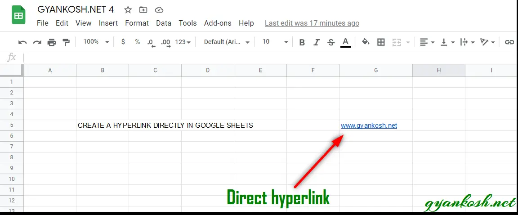Open the Help menu
The width and height of the screenshot is (518, 215).
(x=246, y=23)
